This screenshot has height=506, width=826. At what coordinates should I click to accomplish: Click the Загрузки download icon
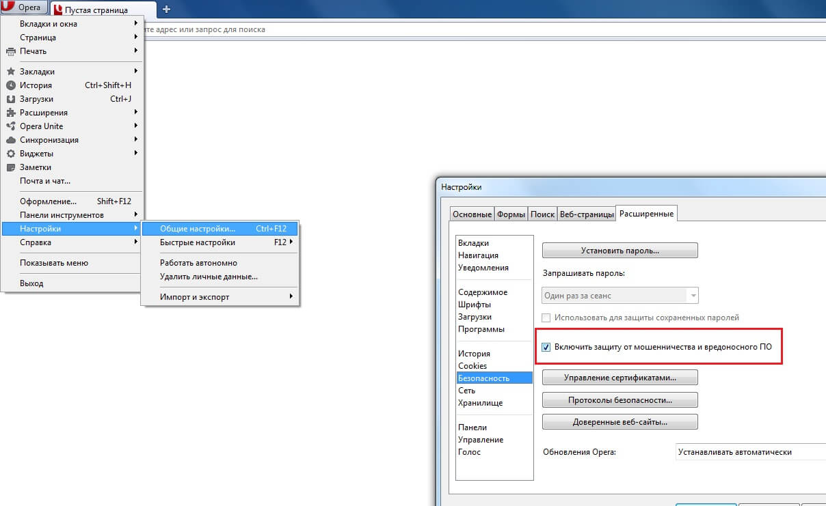point(10,99)
